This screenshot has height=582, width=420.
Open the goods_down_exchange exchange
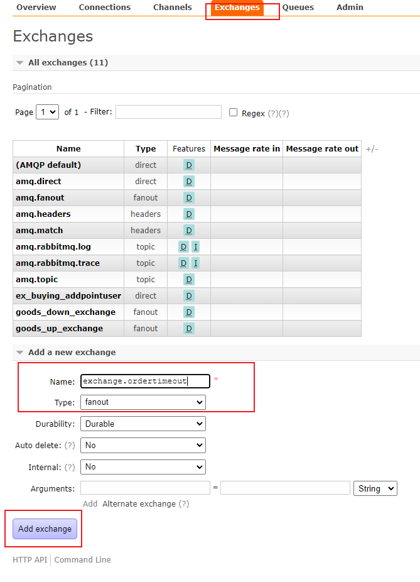[66, 312]
